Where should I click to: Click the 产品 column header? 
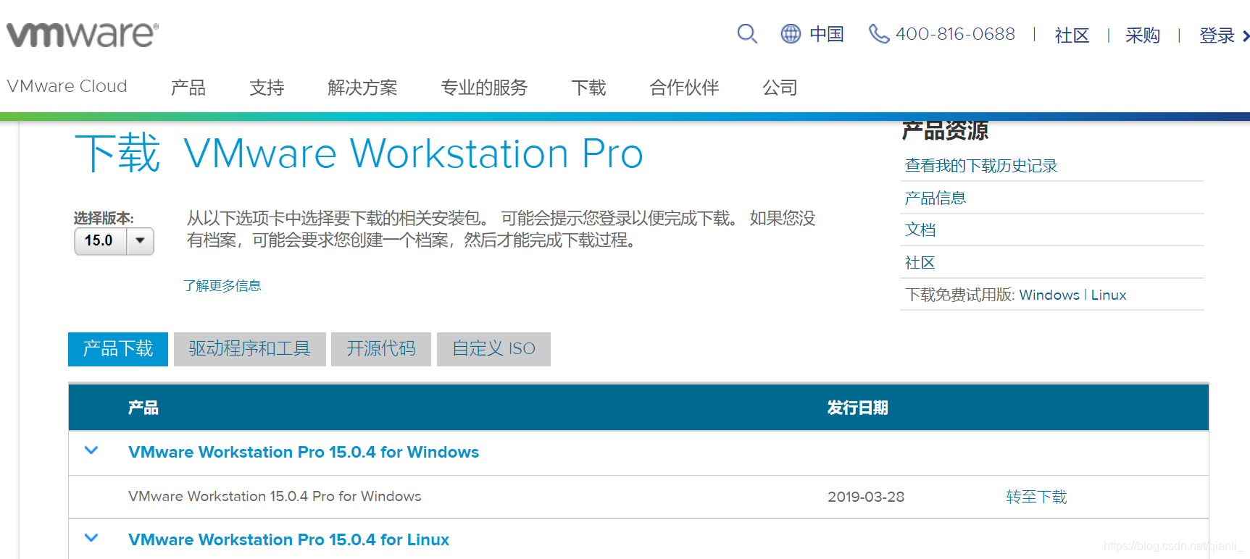pyautogui.click(x=143, y=408)
